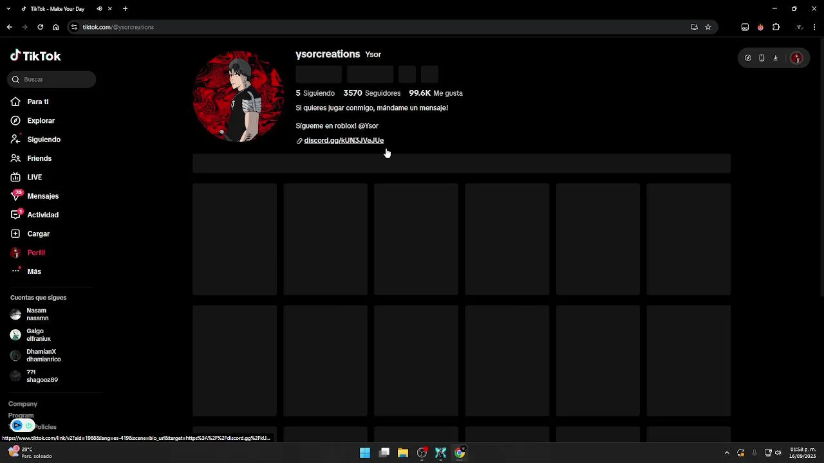Click the Chrome taskbar icon
The height and width of the screenshot is (463, 824).
coord(460,453)
